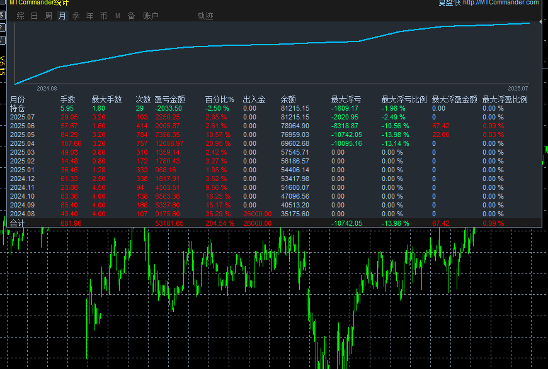548x369 pixels.
Task: Click the 盈亏金额 column header
Action: point(169,99)
